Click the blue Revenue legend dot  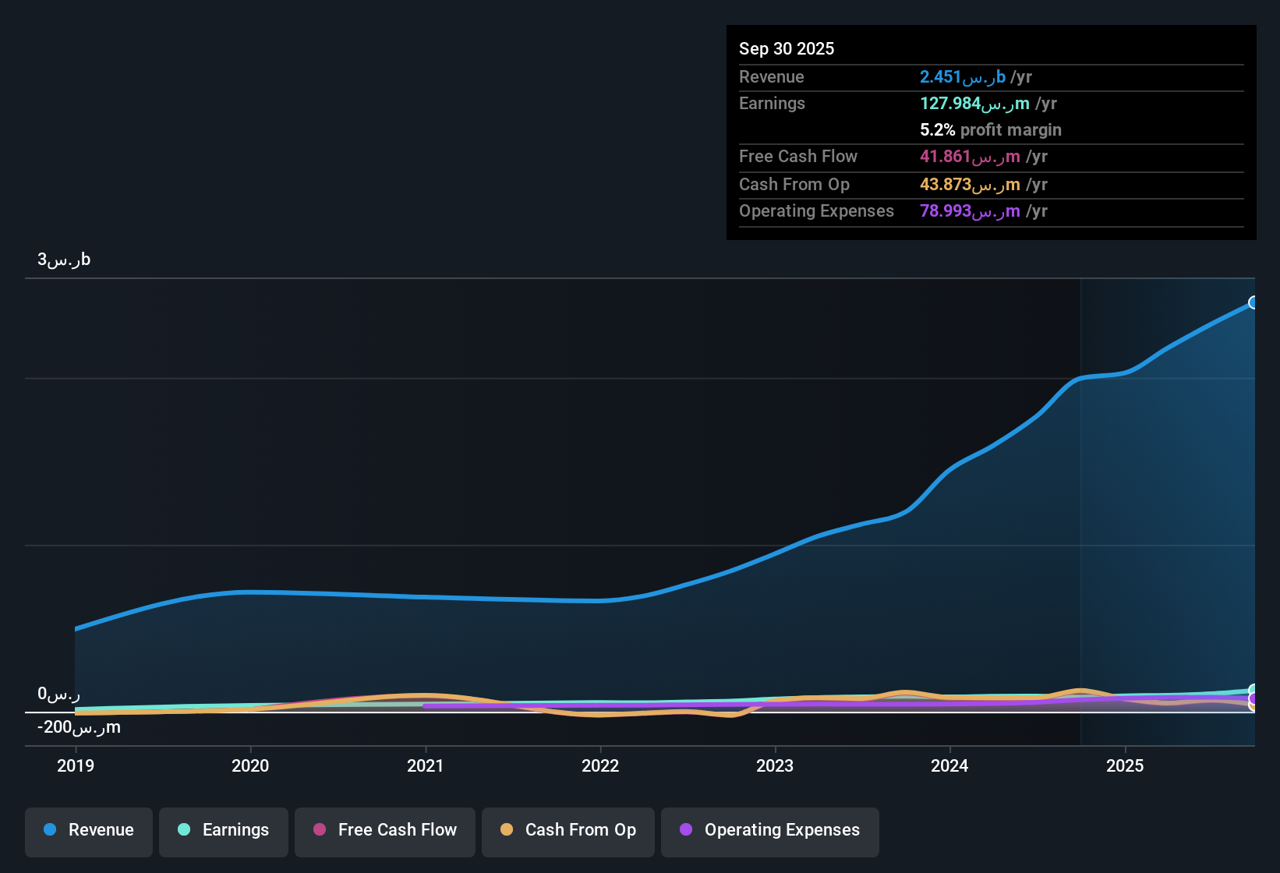coord(49,830)
